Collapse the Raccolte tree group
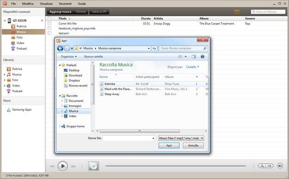This screenshot has height=179, width=289. coord(60,95)
